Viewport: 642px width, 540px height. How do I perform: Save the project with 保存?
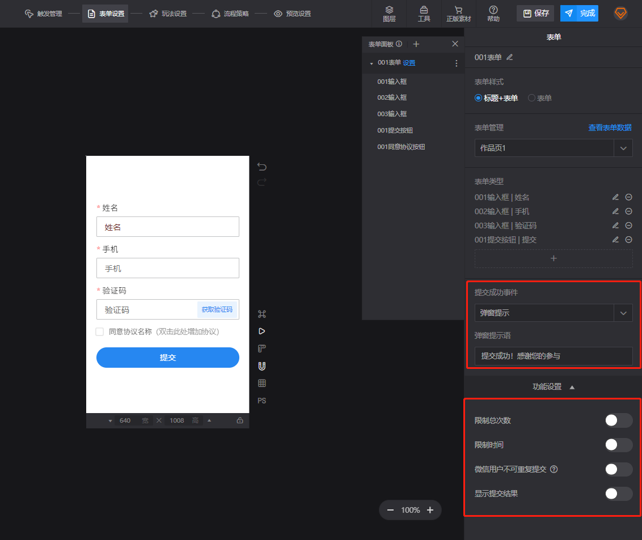535,14
